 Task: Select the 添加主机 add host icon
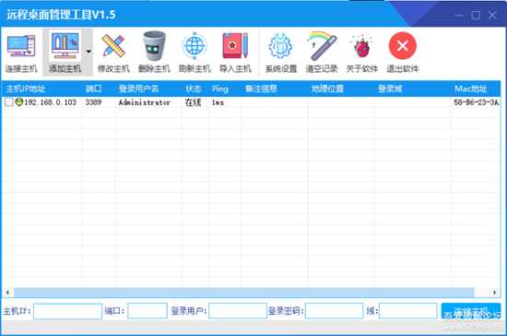click(x=65, y=46)
